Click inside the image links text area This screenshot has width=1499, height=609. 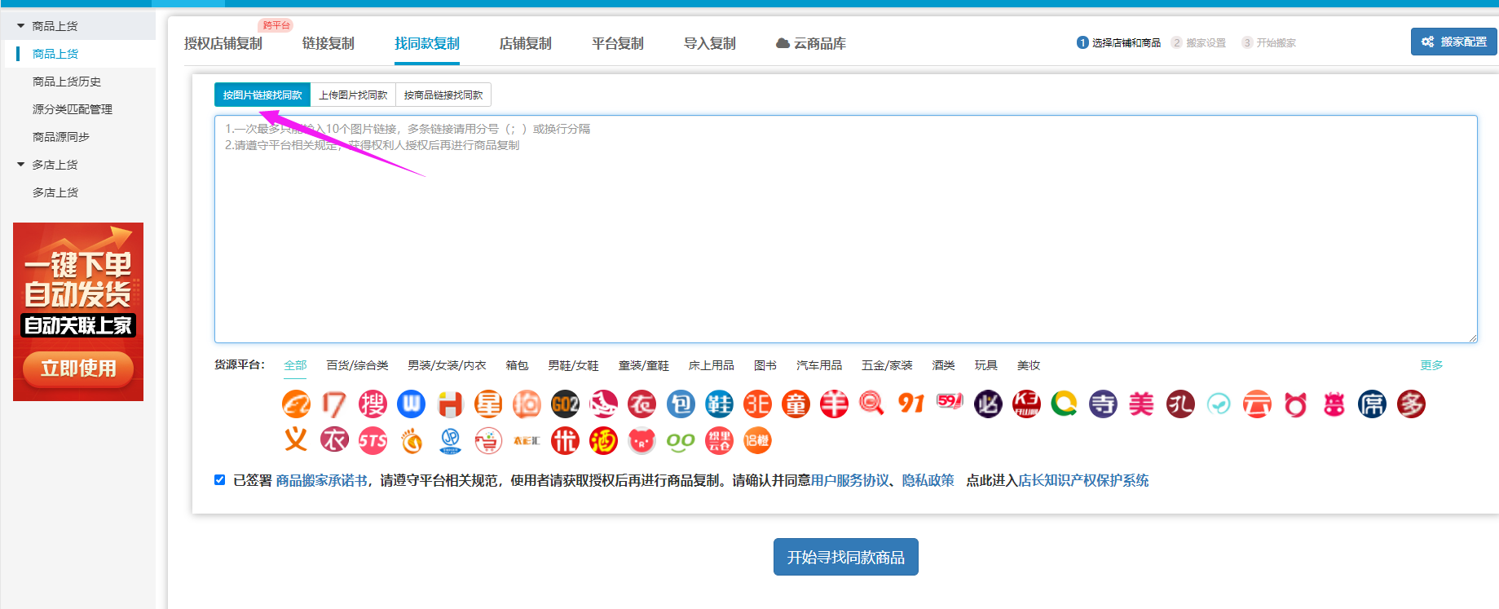click(x=845, y=245)
